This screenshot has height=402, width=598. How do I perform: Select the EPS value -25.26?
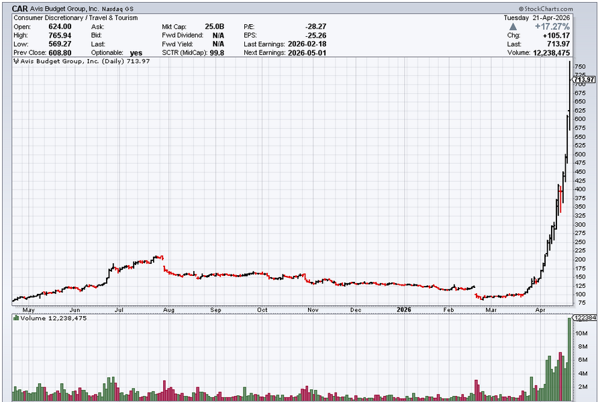coord(316,36)
